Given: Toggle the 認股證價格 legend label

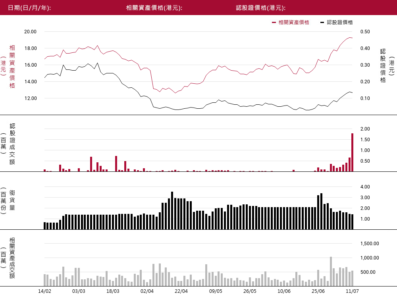Looking at the screenshot, I should (340, 23).
